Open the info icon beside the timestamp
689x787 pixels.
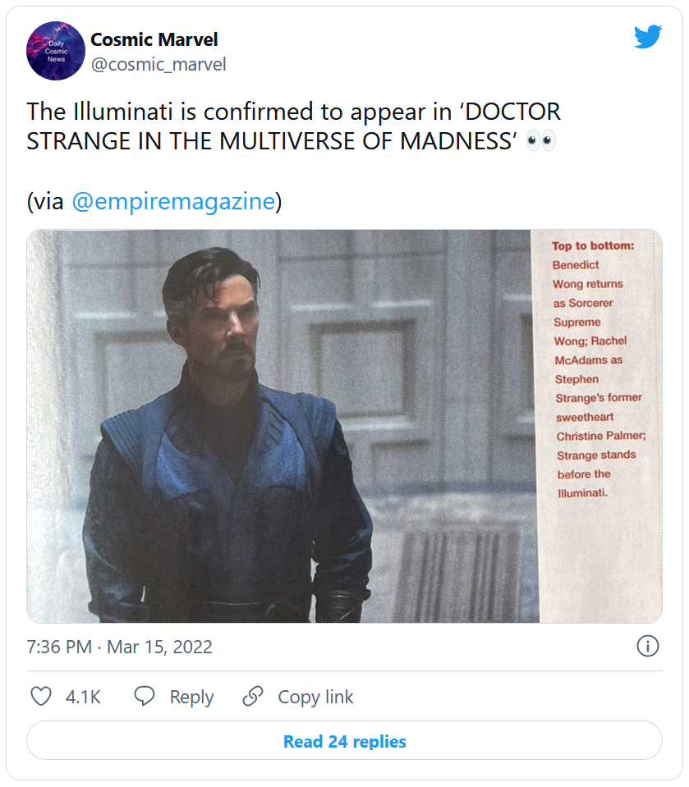pyautogui.click(x=648, y=646)
